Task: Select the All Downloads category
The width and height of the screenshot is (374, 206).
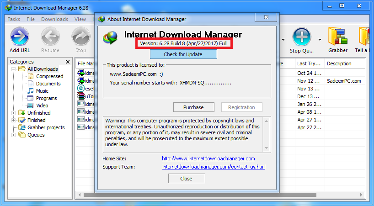Action: coord(43,69)
